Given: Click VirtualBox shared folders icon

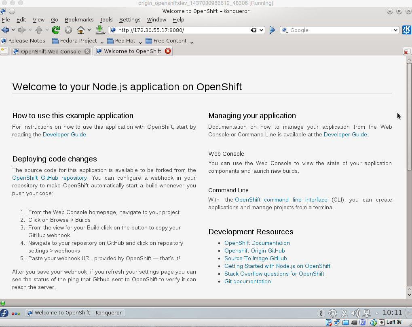Looking at the screenshot, I should 346,323.
